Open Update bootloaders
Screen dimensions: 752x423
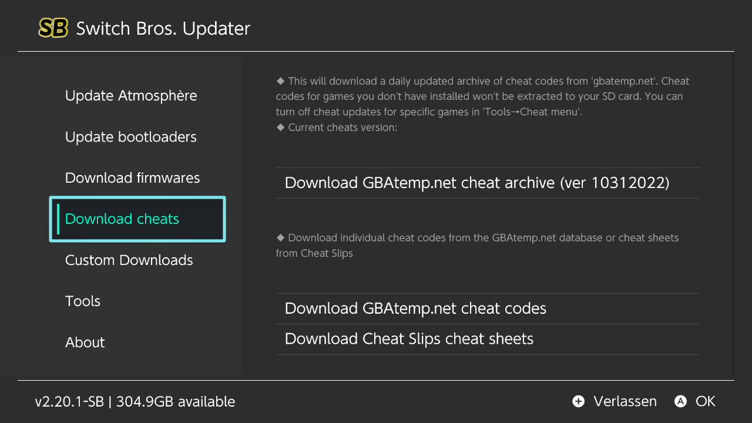click(130, 136)
